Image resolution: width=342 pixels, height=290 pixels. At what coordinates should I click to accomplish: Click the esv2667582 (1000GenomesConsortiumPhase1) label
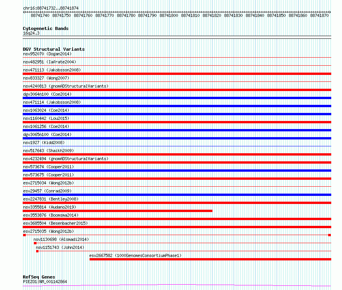[x=135, y=255]
